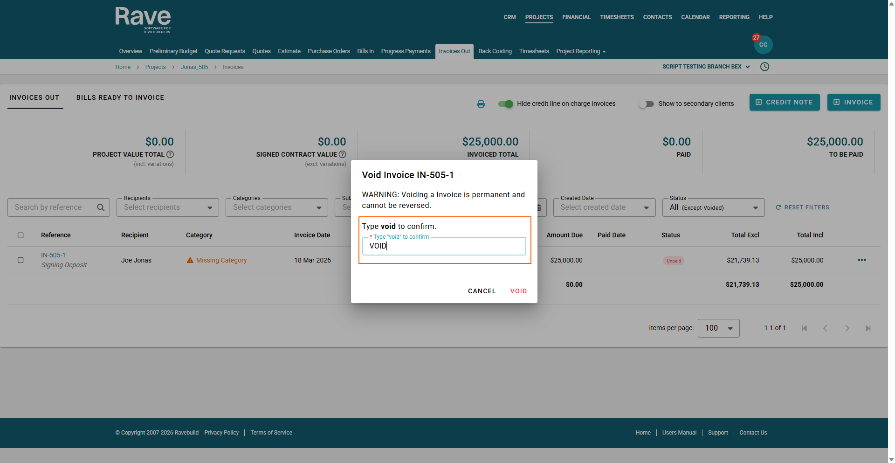Screen dimensions: 895x463
Task: Click Project Value Total help icon
Action: click(x=170, y=154)
